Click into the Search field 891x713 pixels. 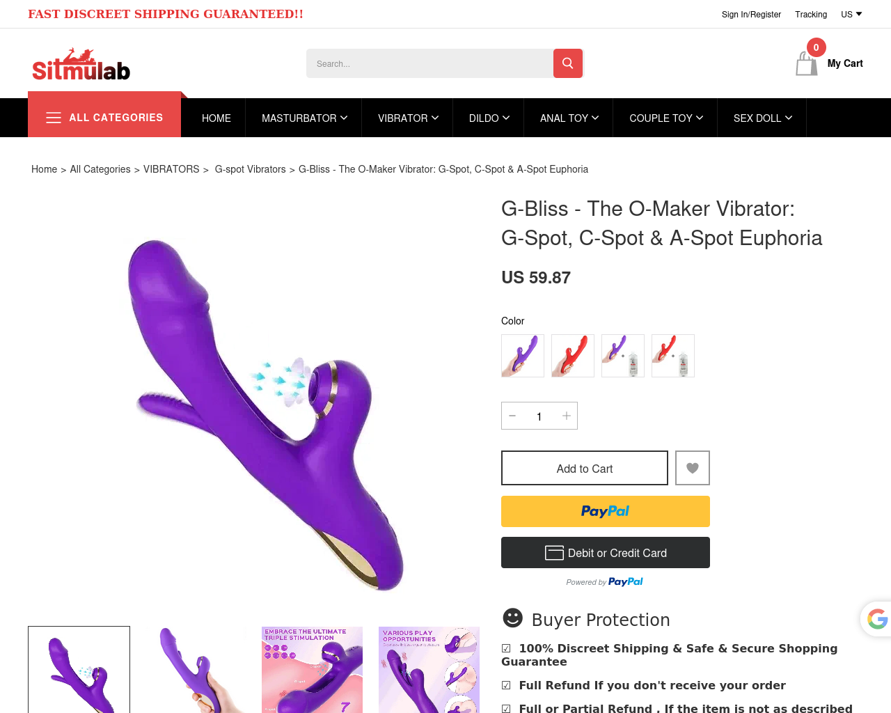[x=429, y=63]
